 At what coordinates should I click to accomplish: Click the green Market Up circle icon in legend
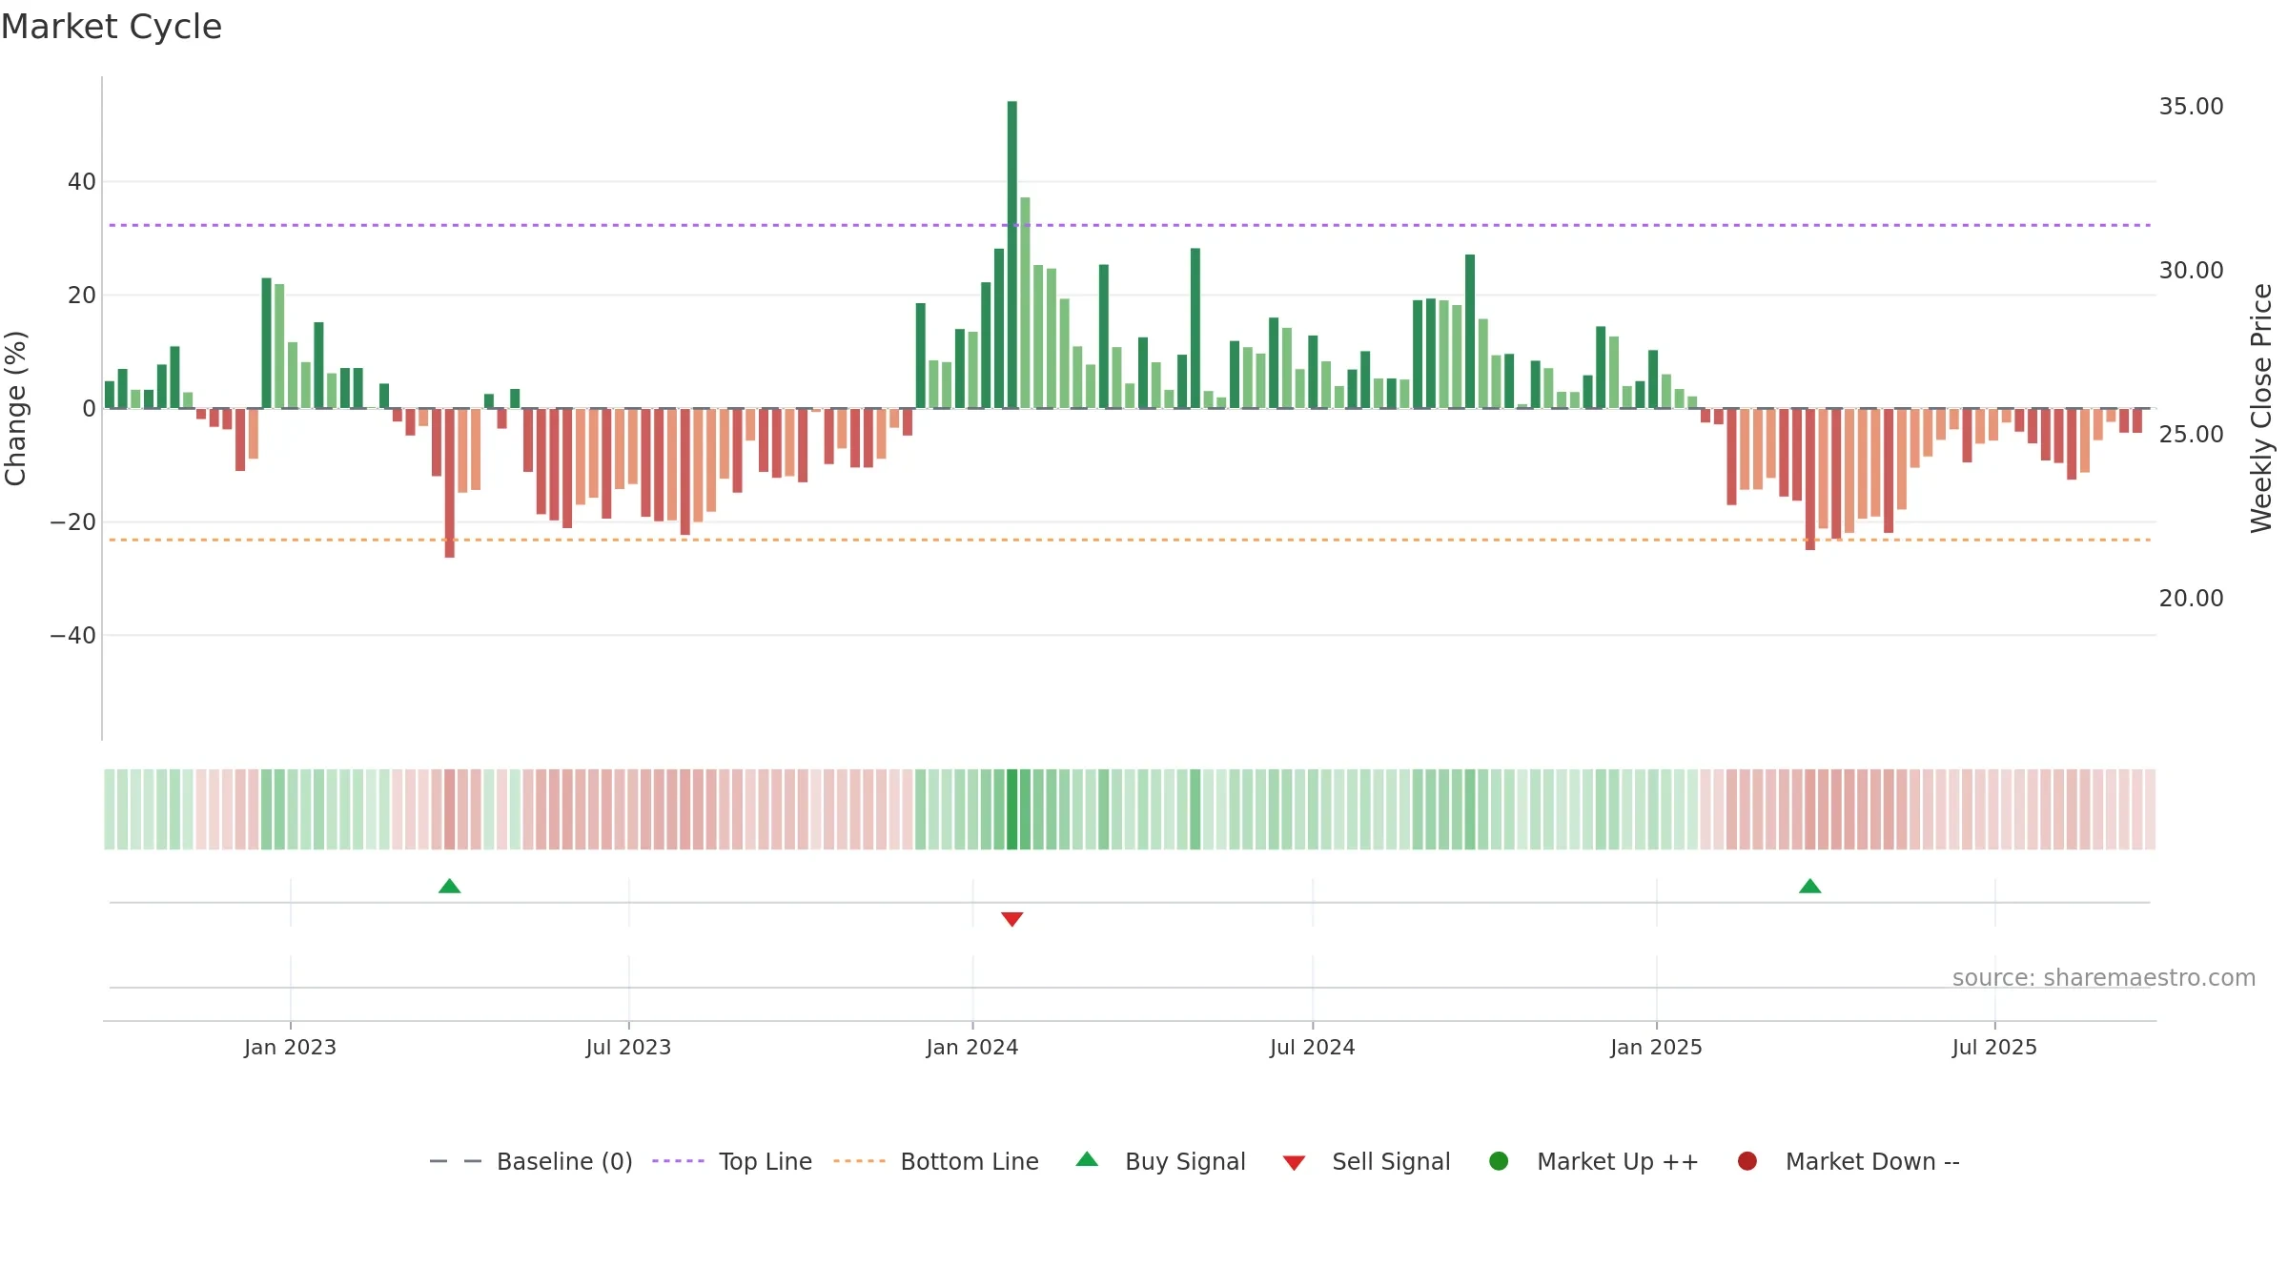[x=1499, y=1161]
